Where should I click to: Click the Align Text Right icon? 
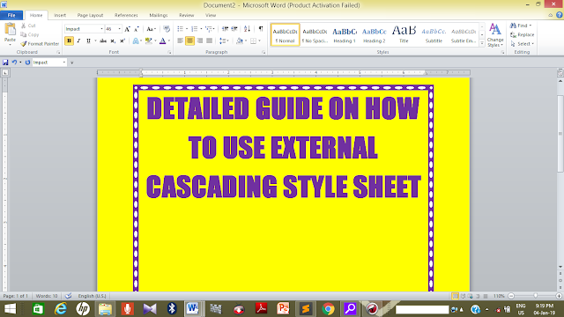pos(199,41)
